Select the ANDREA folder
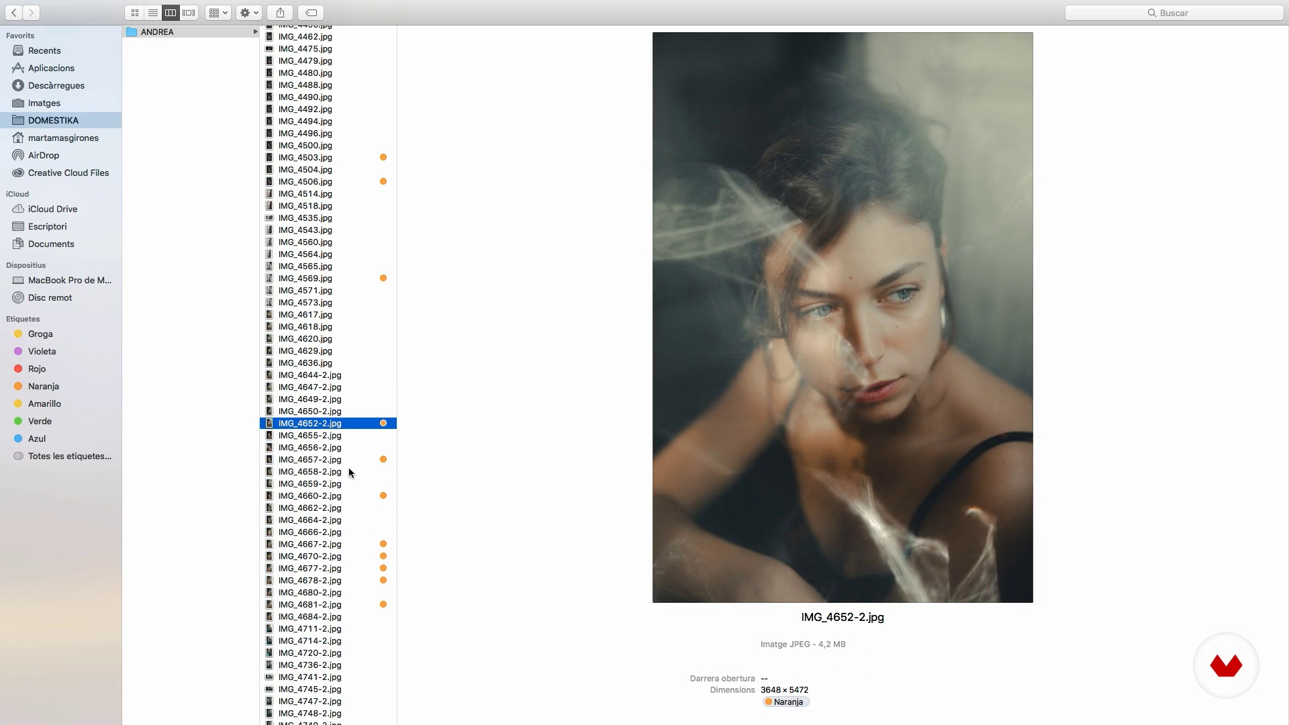 [x=191, y=32]
